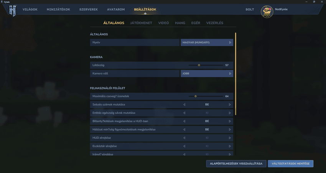Click Változtatások mentése button
Viewport: 326px width, 173px height.
coord(290,164)
